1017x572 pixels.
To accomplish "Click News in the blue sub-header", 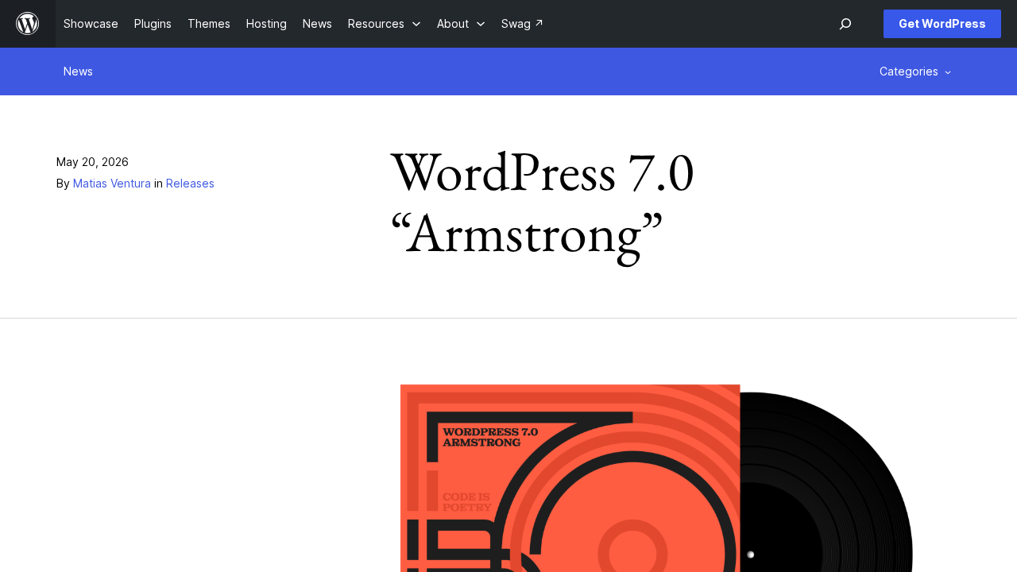I will pos(78,71).
